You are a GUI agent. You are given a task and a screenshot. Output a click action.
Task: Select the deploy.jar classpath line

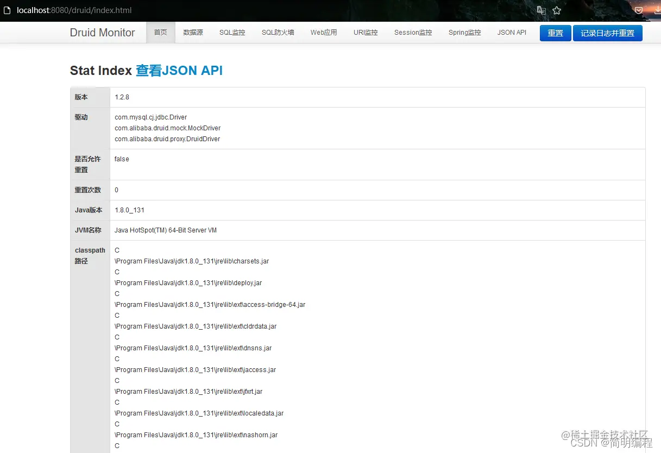[188, 283]
